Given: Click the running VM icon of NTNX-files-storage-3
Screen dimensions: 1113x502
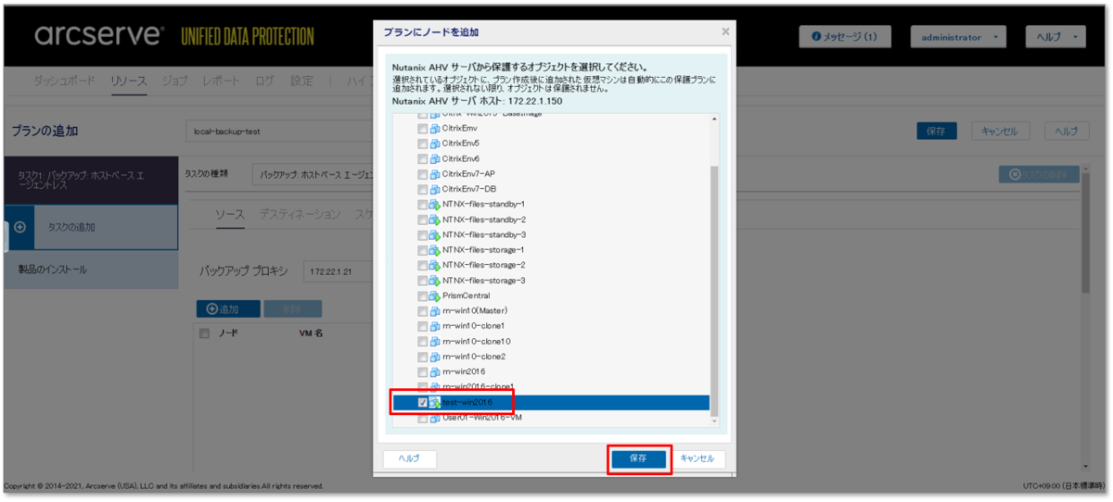Looking at the screenshot, I should 435,281.
